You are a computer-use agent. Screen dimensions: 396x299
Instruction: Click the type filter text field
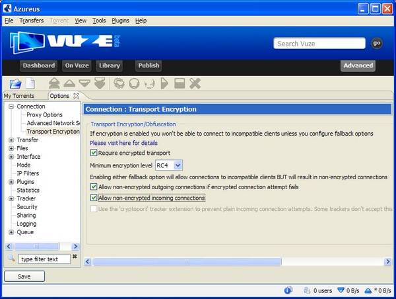44,259
